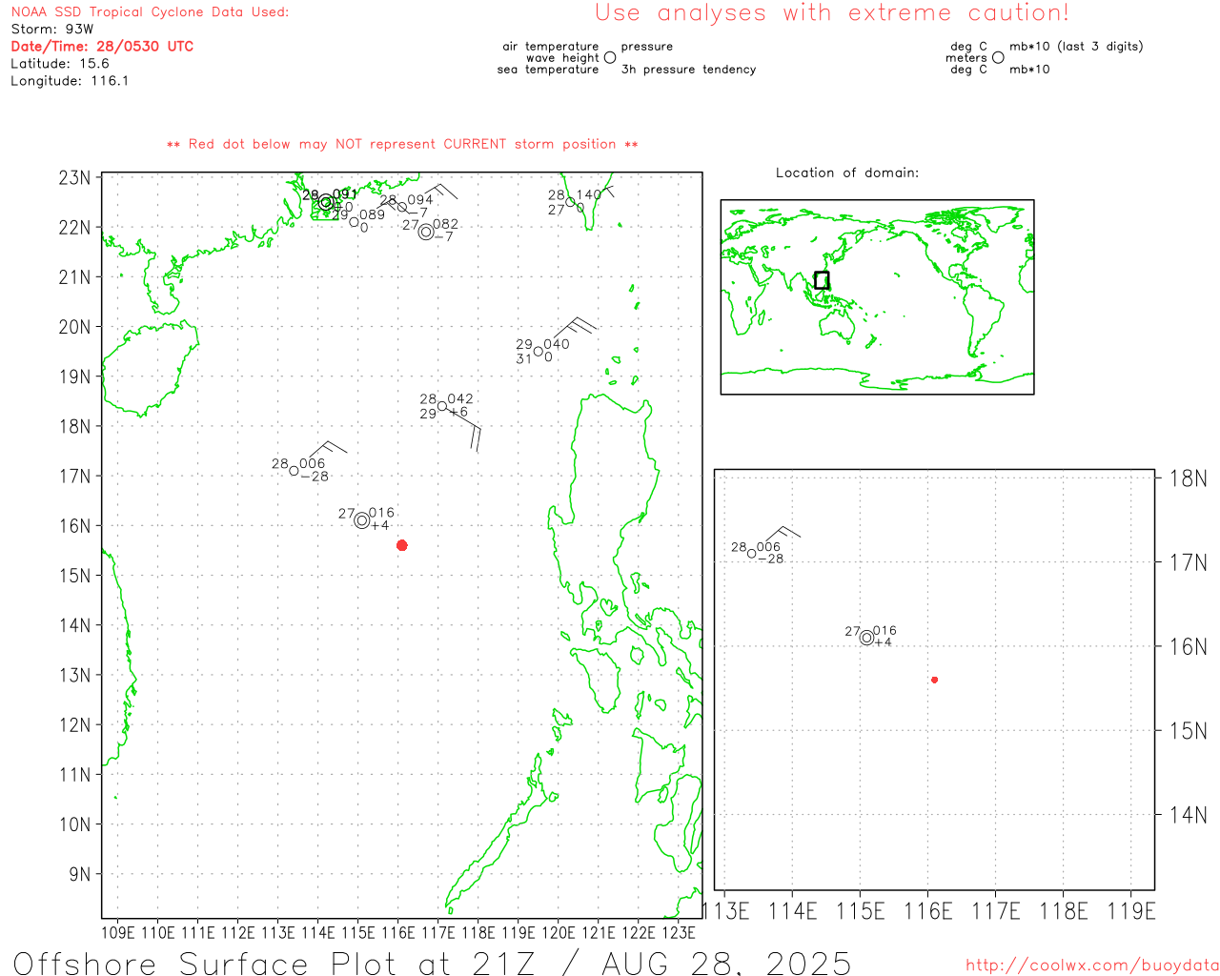Click Hainan island outline on main map
Image resolution: width=1220 pixels, height=976 pixels.
[150, 368]
